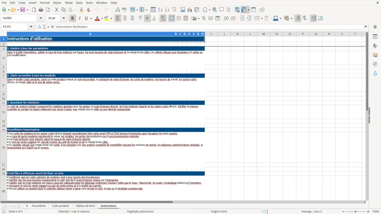The width and height of the screenshot is (381, 214).
Task: Toggle center vertically alignment
Action: tap(147, 18)
